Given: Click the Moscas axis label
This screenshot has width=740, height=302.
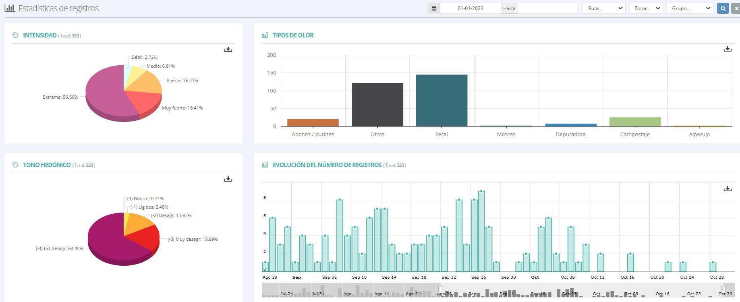Looking at the screenshot, I should click(x=506, y=134).
